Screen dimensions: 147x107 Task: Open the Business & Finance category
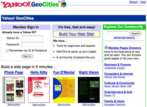click(x=118, y=64)
